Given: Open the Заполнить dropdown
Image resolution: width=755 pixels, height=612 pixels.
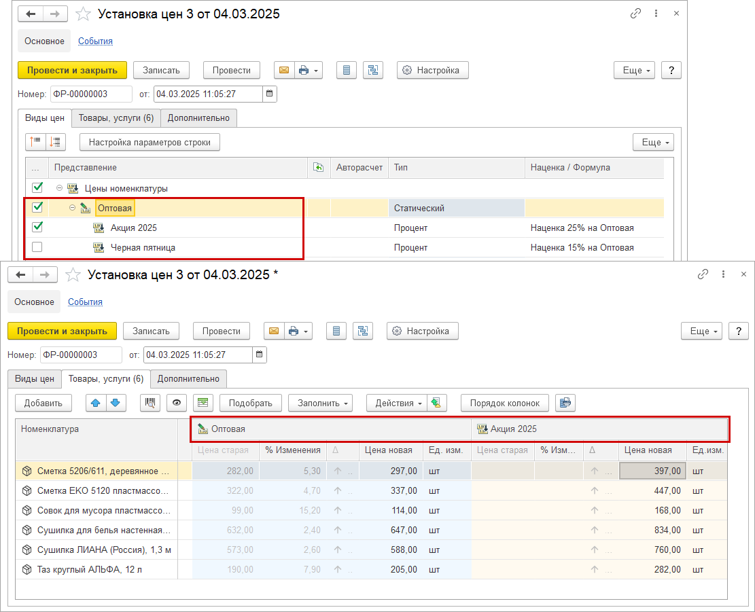Looking at the screenshot, I should tap(320, 403).
